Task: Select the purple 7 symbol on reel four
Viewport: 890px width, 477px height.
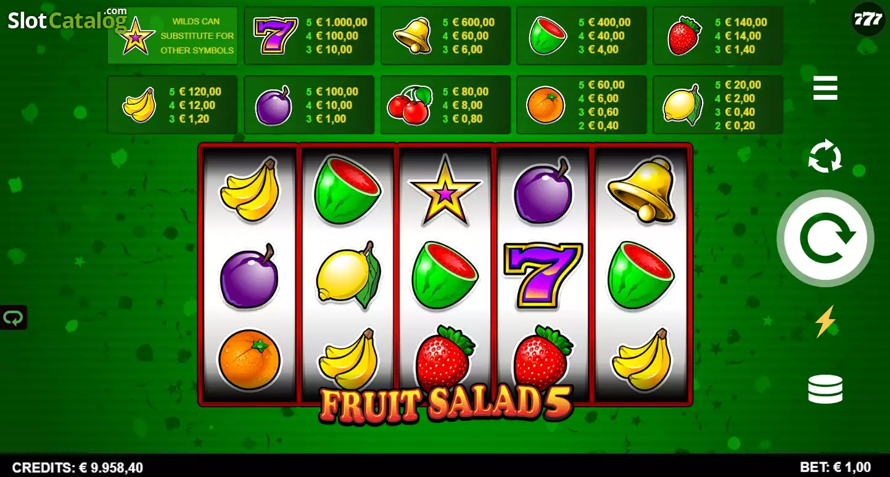Action: tap(543, 275)
